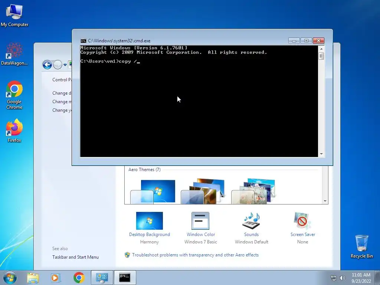Click the 'None' screen saver label
The image size is (380, 285).
302,242
